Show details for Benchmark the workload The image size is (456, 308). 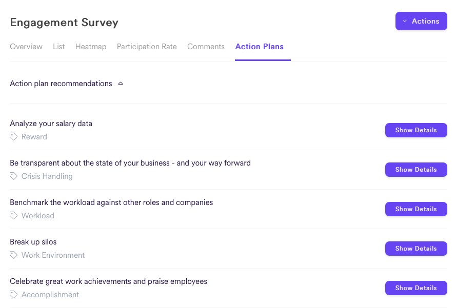coord(416,209)
